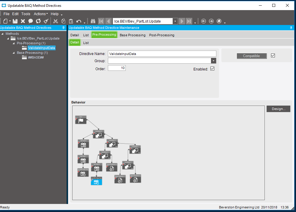Click the Delete X toolbar icon
This screenshot has width=296, height=212.
pyautogui.click(x=23, y=21)
